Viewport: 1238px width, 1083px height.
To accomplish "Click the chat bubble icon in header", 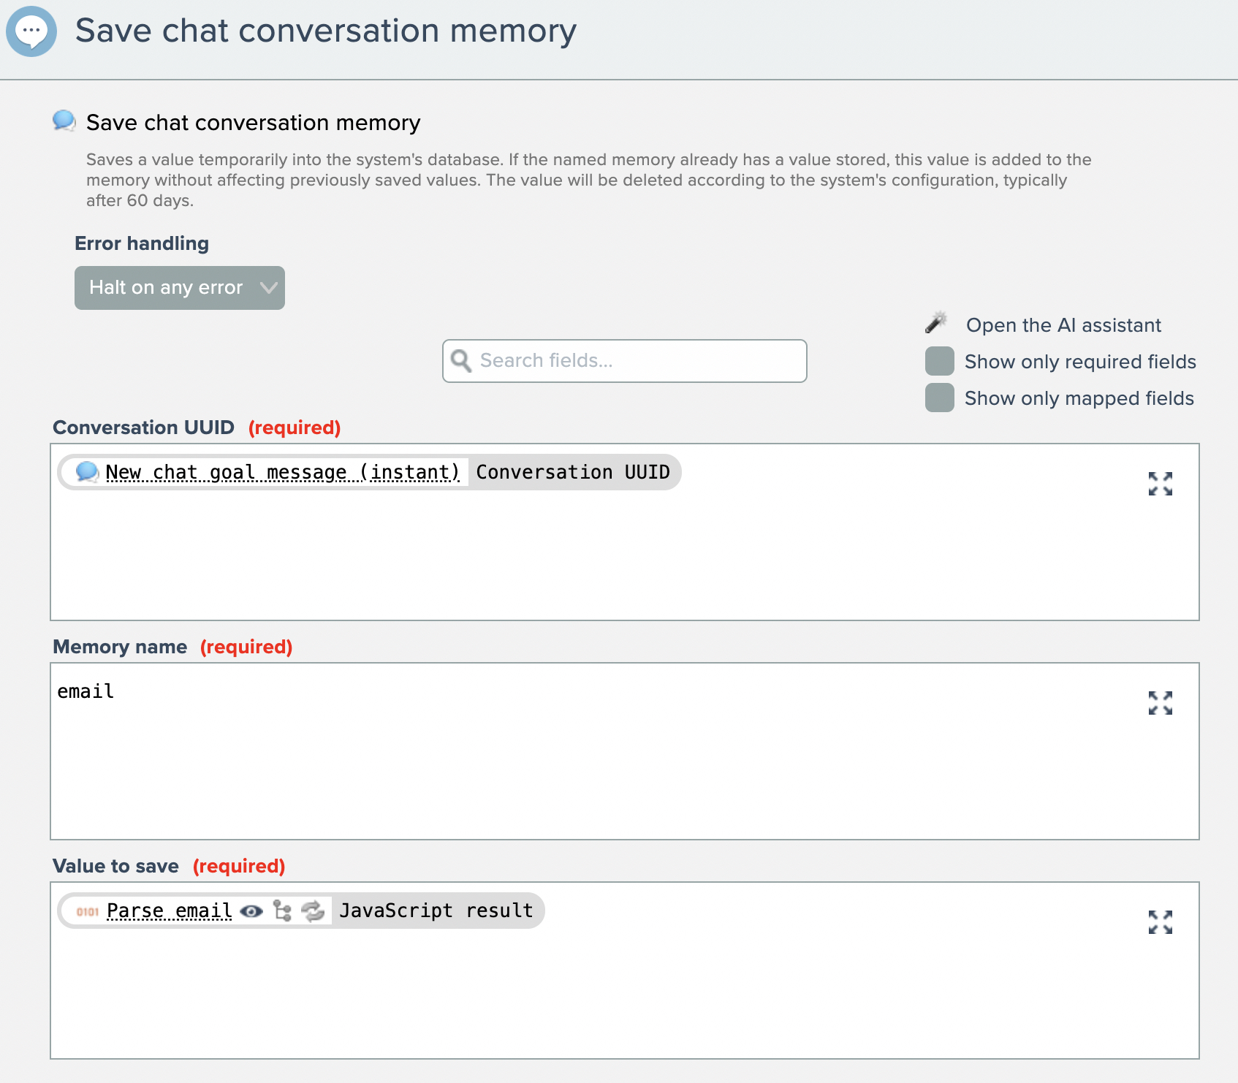I will (x=31, y=31).
